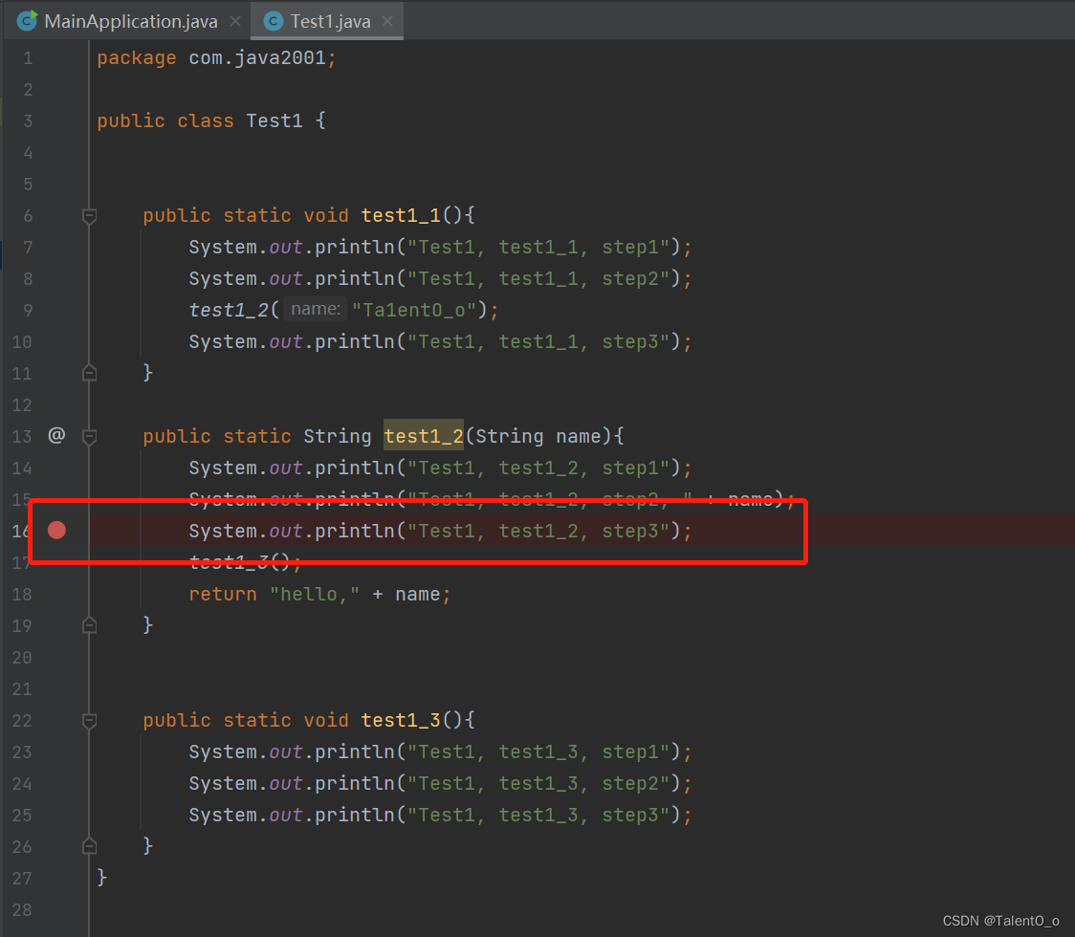Click line number 1 in the gutter
Image resolution: width=1075 pixels, height=937 pixels.
[28, 58]
